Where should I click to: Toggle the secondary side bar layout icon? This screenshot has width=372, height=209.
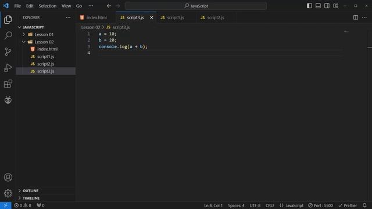(x=327, y=6)
